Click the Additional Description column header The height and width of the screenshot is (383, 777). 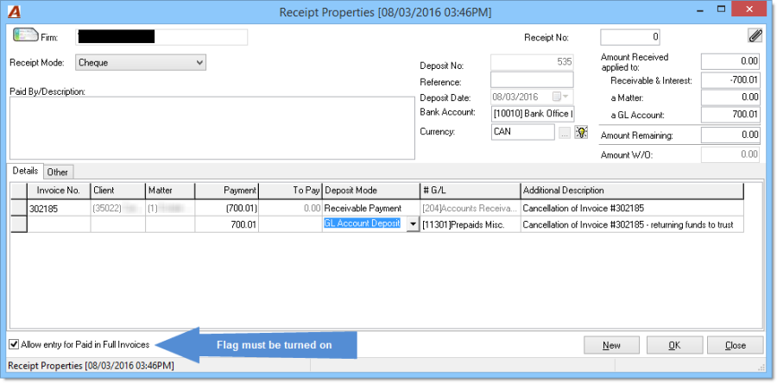pyautogui.click(x=632, y=191)
